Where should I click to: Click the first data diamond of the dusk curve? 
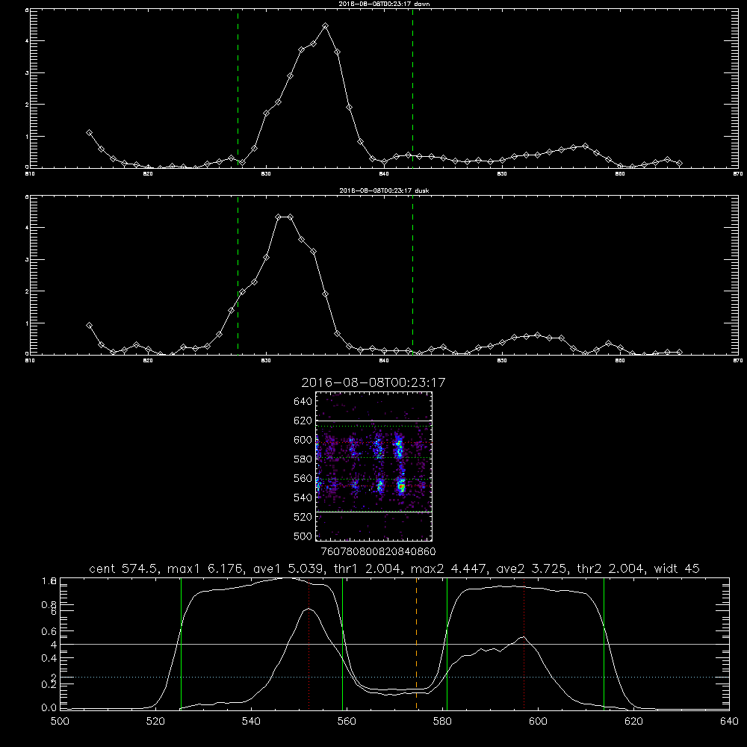[x=89, y=326]
